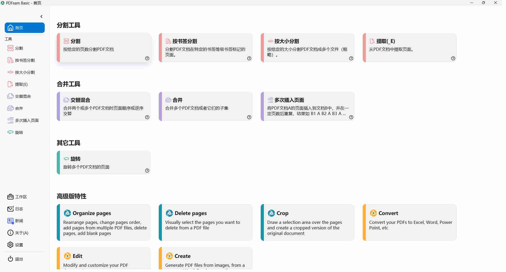The image size is (506, 272).
Task: Collapse the sidebar with the chevron arrow
Action: pyautogui.click(x=41, y=16)
